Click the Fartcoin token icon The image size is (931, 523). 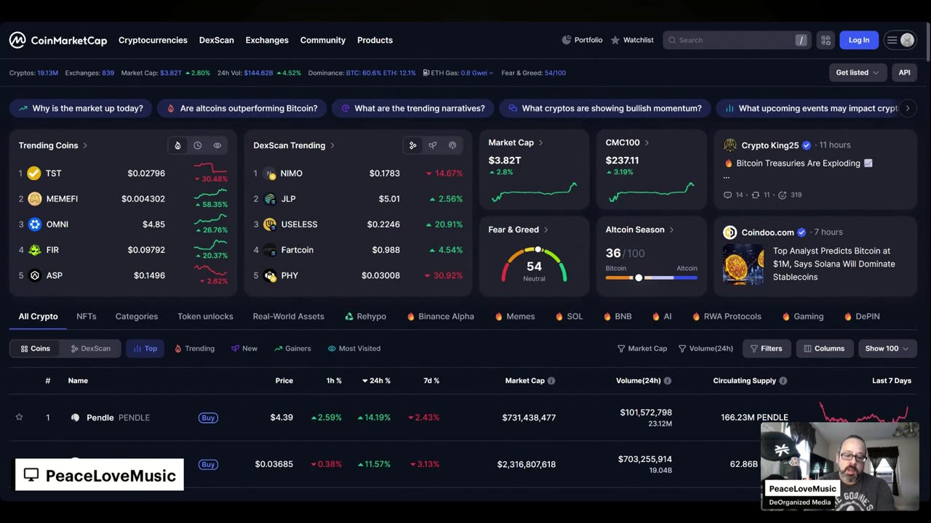[x=270, y=250]
